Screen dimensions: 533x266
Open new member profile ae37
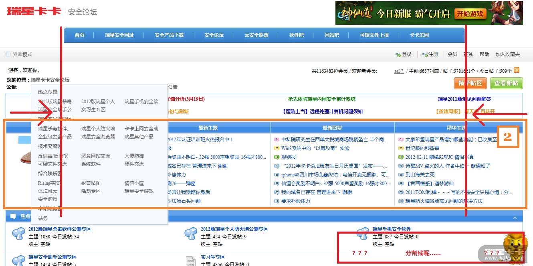pyautogui.click(x=399, y=71)
